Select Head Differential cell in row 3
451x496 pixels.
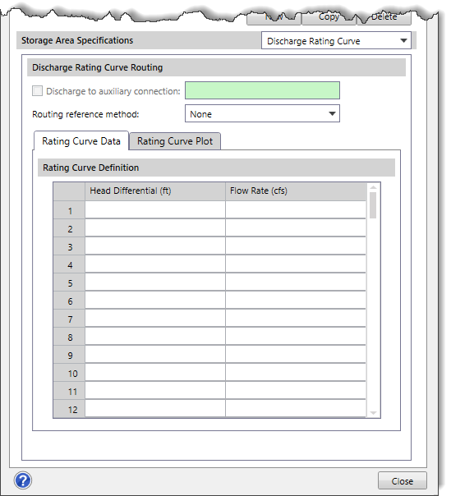tap(155, 246)
